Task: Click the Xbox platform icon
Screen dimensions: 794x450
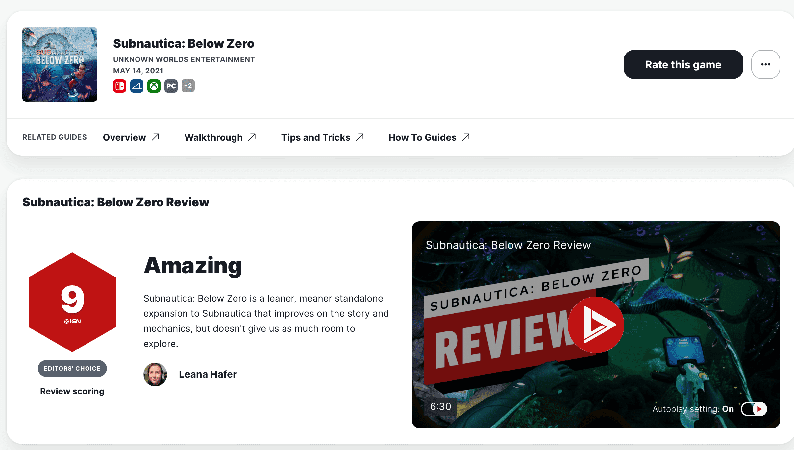Action: pos(154,86)
